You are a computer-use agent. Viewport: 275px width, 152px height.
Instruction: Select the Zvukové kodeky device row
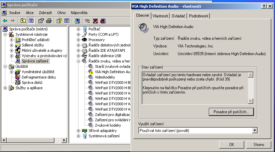pyautogui.click(x=108, y=125)
